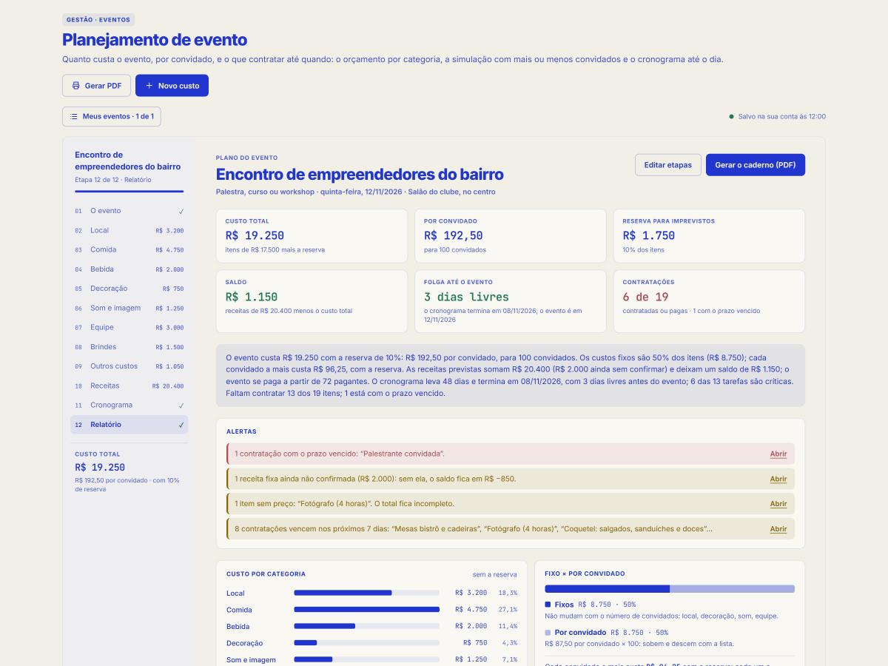Open the overdue Palestrante convidada alert
The image size is (888, 666).
[x=778, y=454]
